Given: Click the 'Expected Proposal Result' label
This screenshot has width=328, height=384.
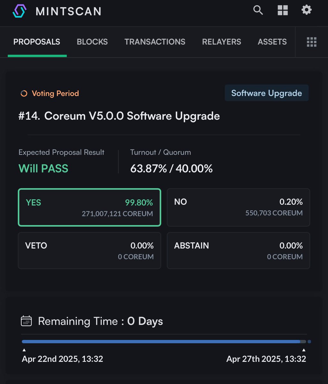Looking at the screenshot, I should coord(61,152).
